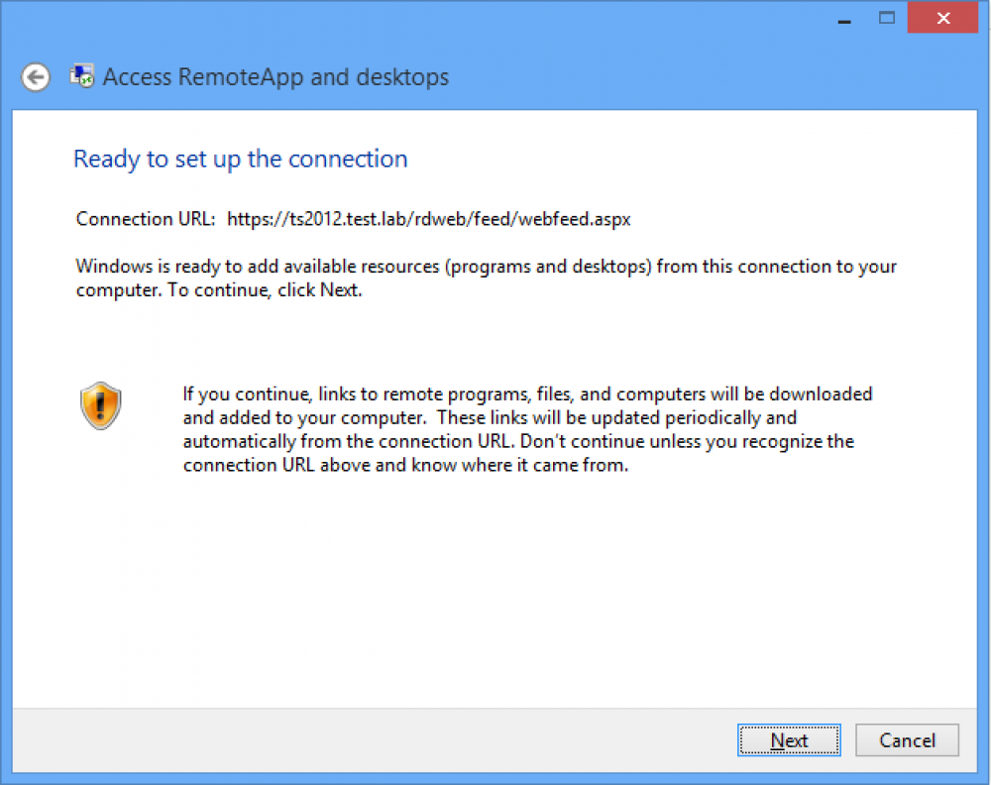This screenshot has width=991, height=785.
Task: Click "These links will be updated periodically" text
Action: pos(616,418)
